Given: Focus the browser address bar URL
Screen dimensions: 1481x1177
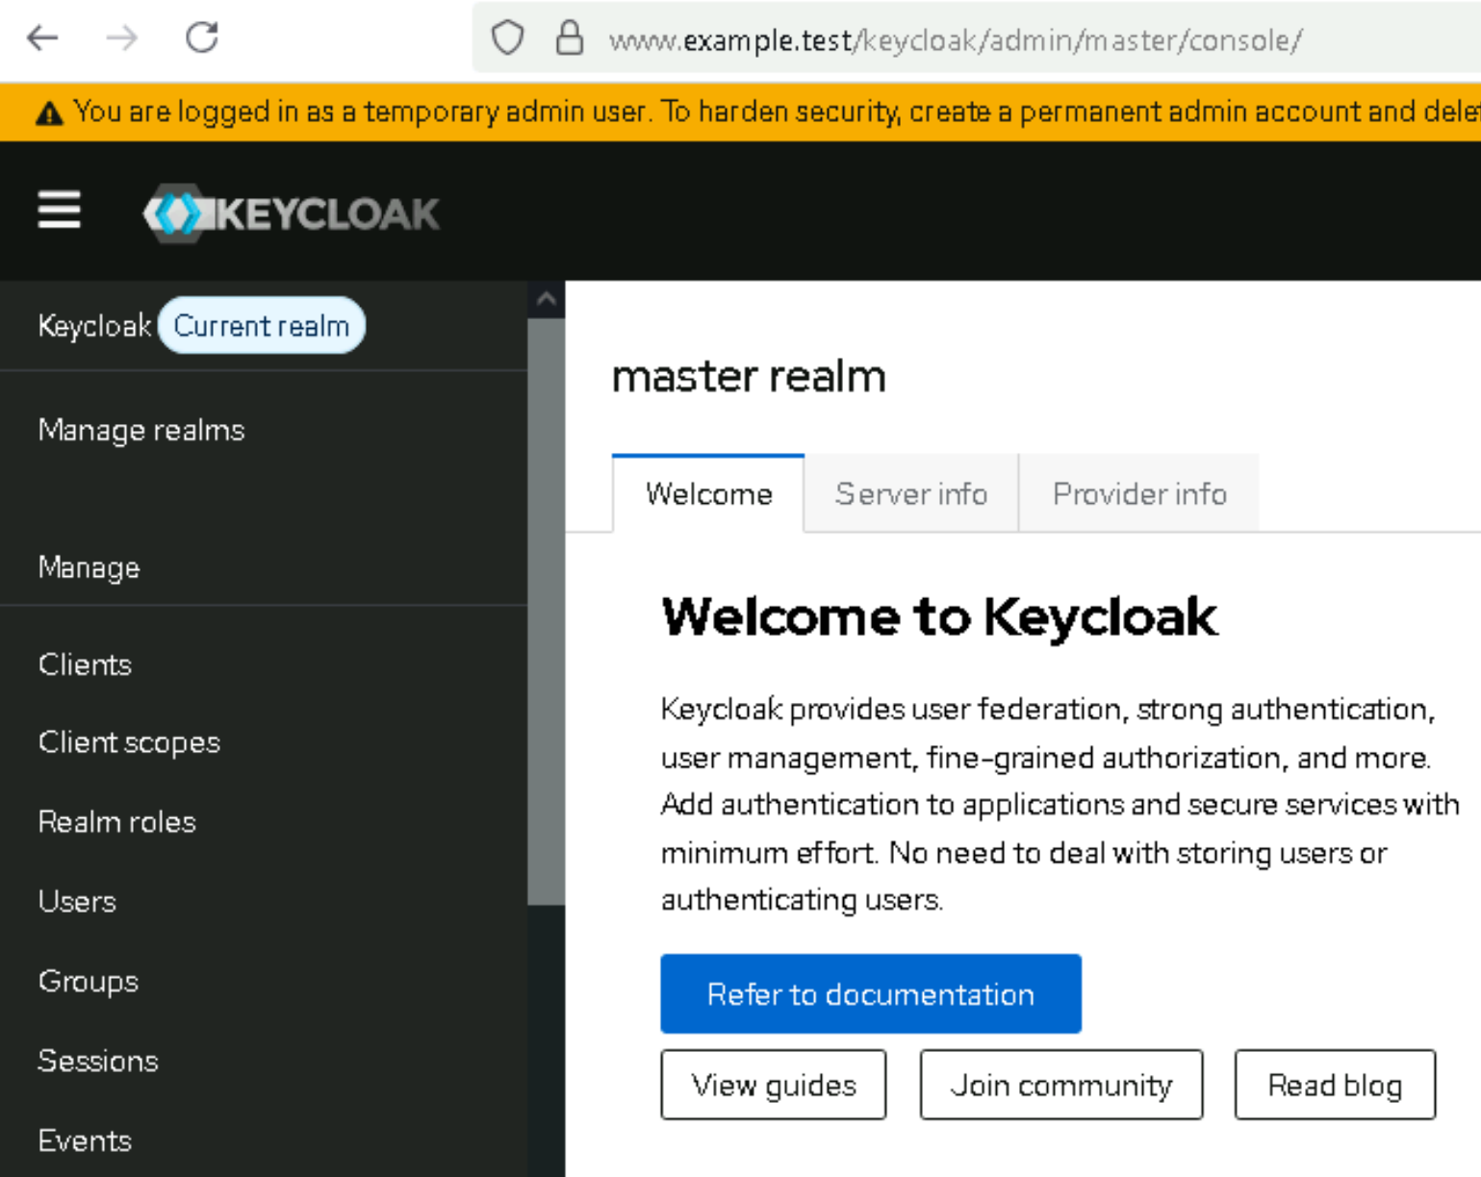Looking at the screenshot, I should 955,39.
